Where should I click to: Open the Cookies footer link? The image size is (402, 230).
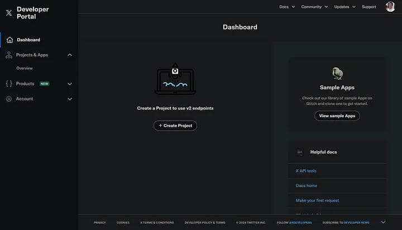(x=123, y=223)
